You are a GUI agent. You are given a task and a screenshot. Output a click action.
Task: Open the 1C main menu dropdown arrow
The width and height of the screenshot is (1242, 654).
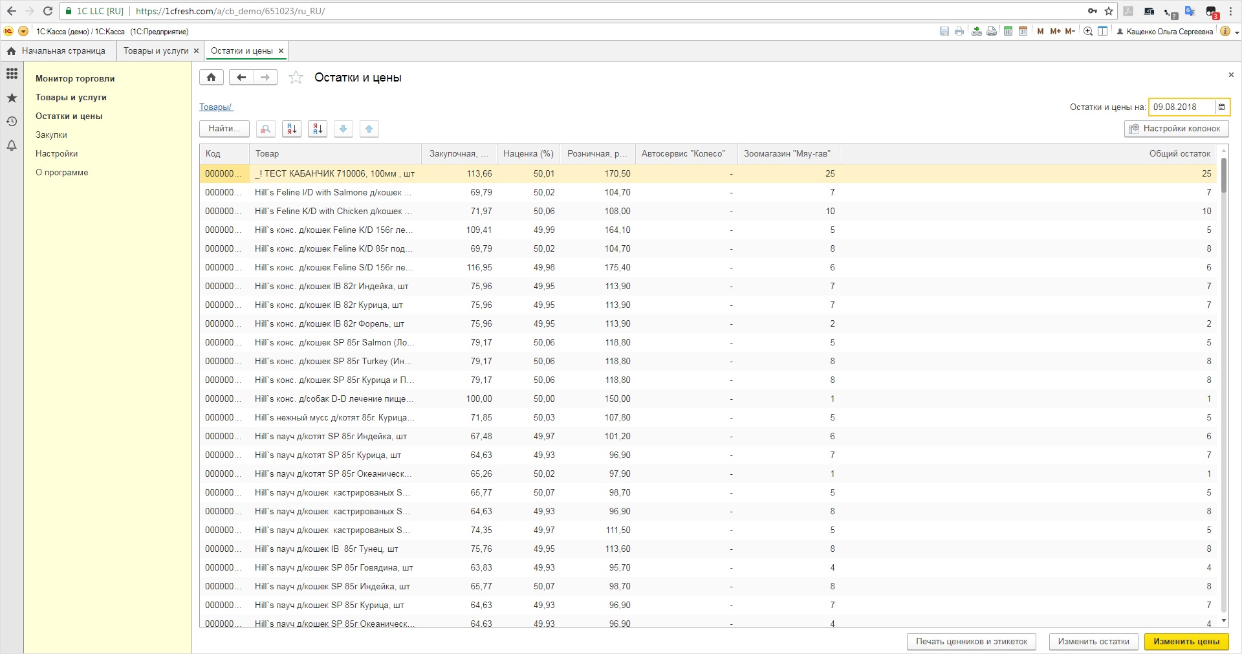(23, 31)
